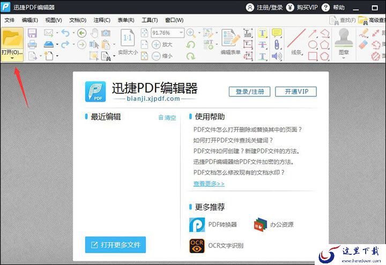Image resolution: width=386 pixels, height=265 pixels.
Task: Open the 办公资源 recommendation
Action: click(274, 225)
